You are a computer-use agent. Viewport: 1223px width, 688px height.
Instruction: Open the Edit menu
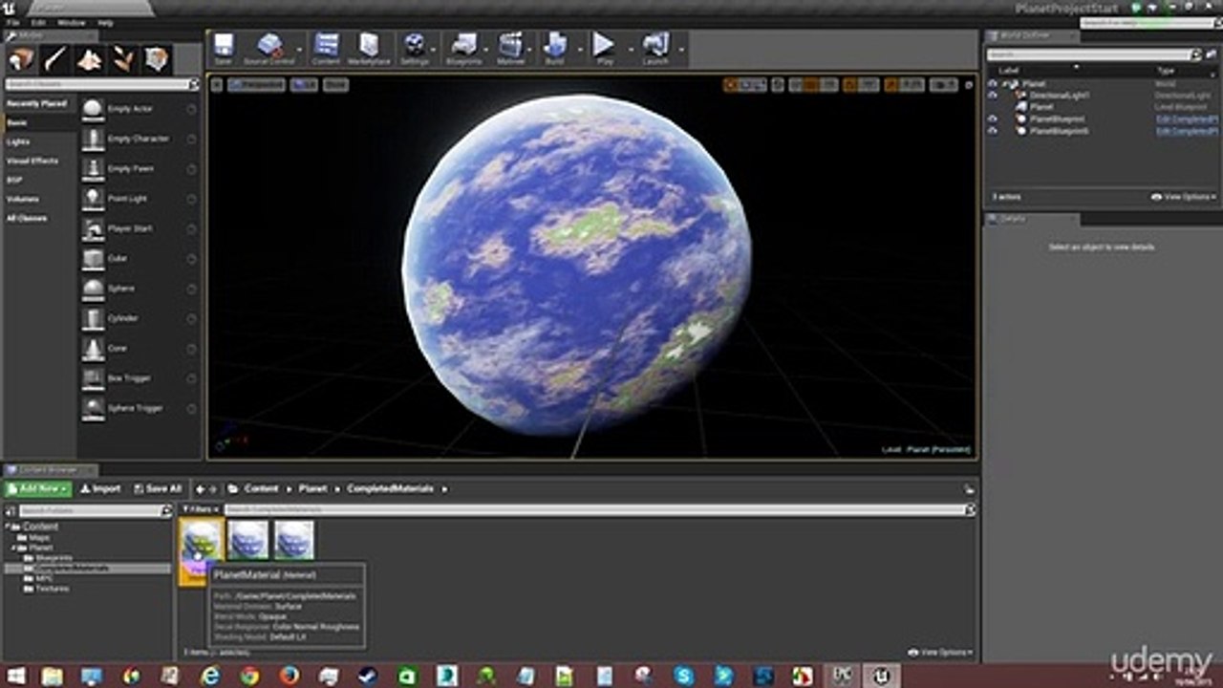point(38,22)
